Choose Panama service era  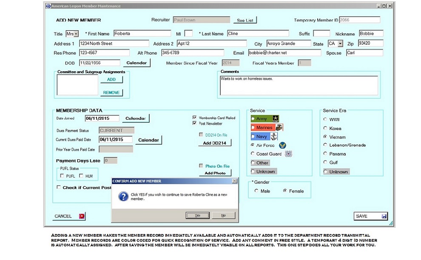[325, 154]
